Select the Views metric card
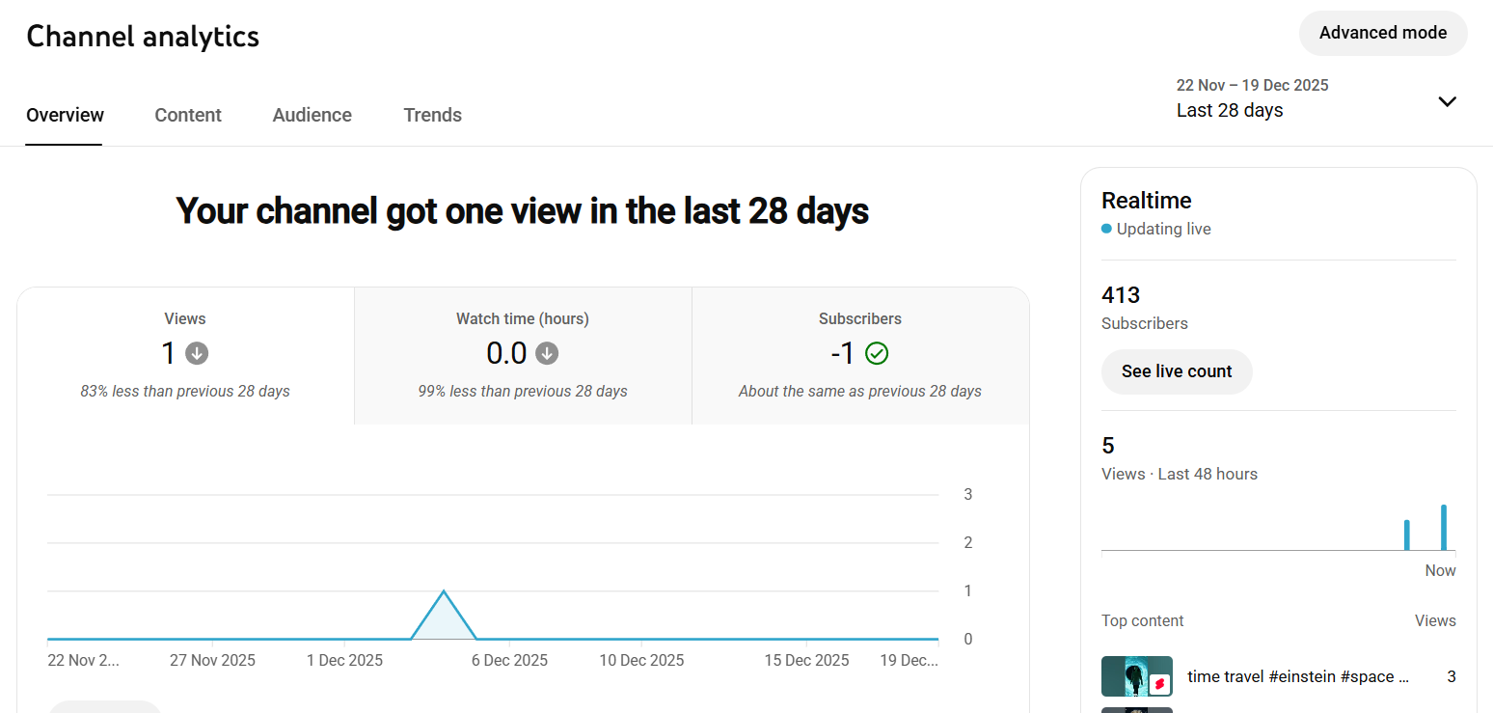Viewport: 1493px width, 713px height. click(x=185, y=355)
